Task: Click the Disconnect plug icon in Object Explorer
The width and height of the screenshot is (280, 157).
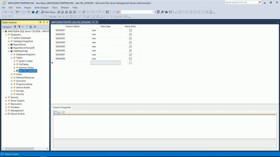Action: [19, 27]
